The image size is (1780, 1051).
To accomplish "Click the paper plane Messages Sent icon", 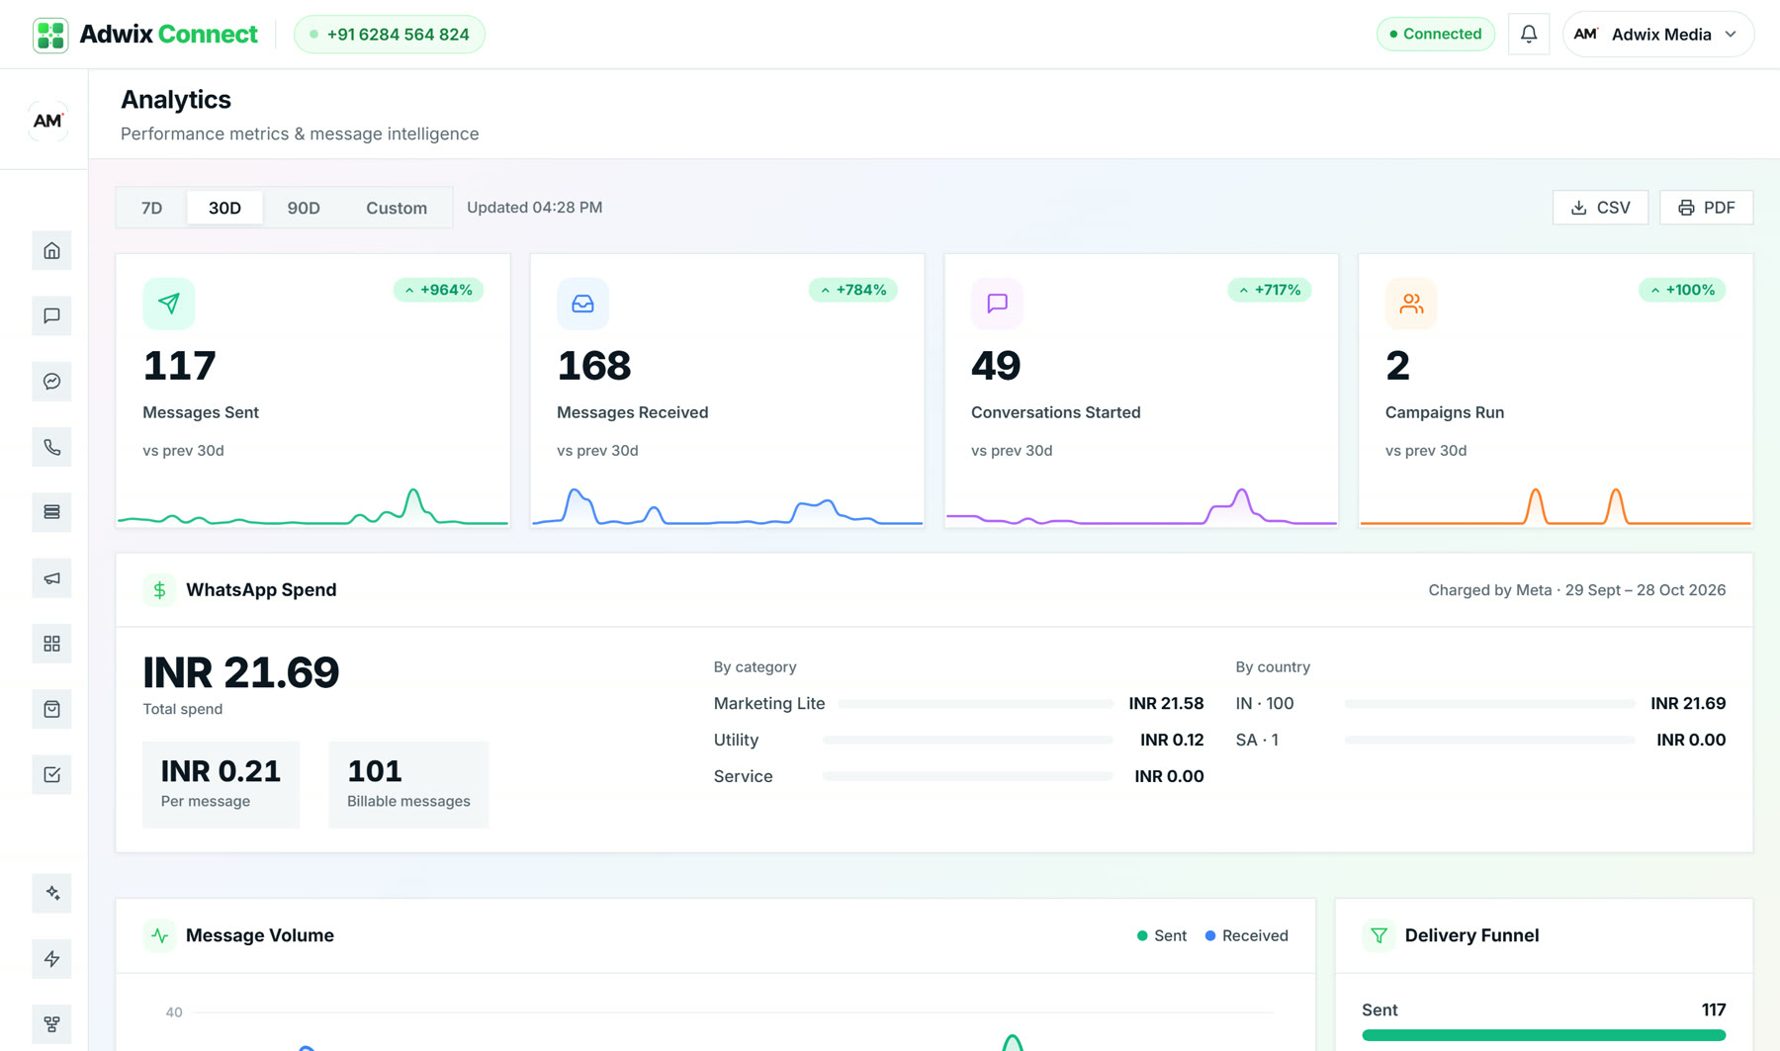I will pos(169,304).
